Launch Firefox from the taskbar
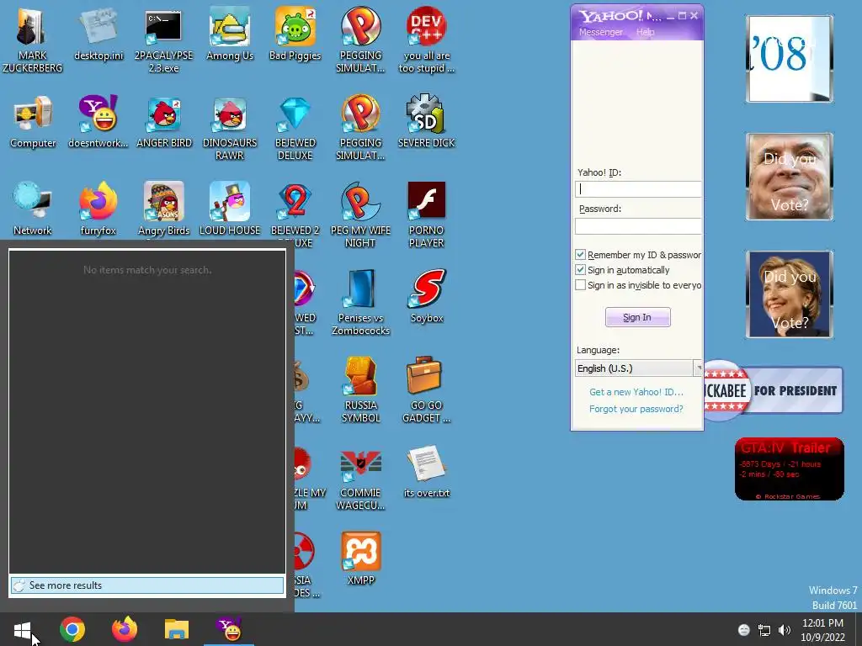This screenshot has width=862, height=646. [125, 629]
